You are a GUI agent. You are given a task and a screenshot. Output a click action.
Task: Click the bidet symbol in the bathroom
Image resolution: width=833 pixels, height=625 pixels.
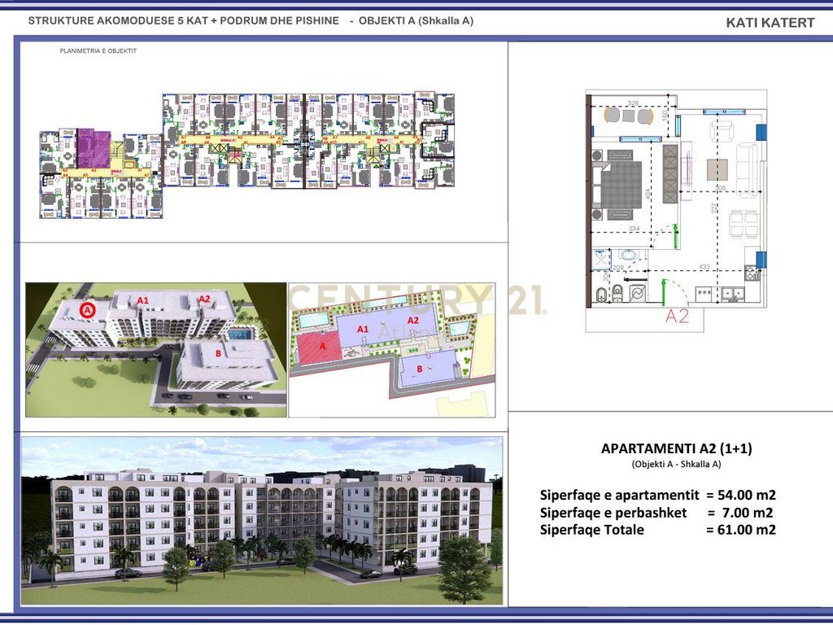coord(601,295)
